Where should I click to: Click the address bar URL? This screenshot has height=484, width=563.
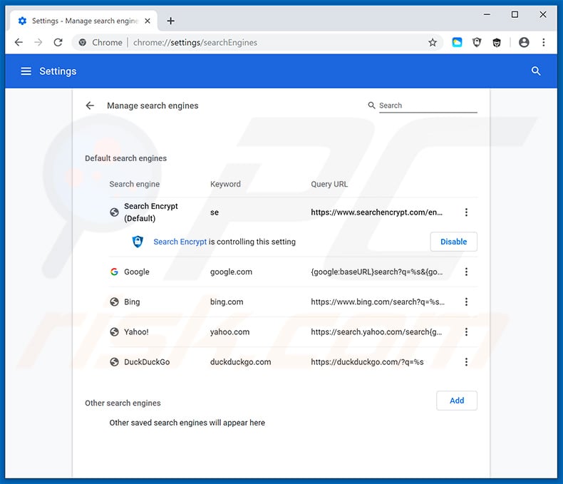click(x=195, y=42)
